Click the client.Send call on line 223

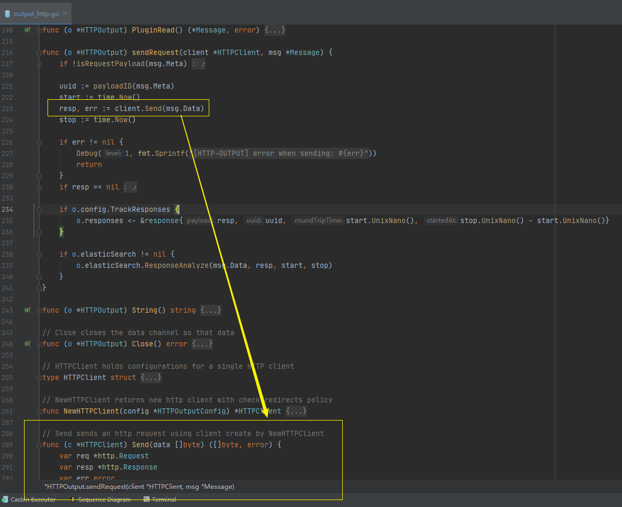point(159,109)
